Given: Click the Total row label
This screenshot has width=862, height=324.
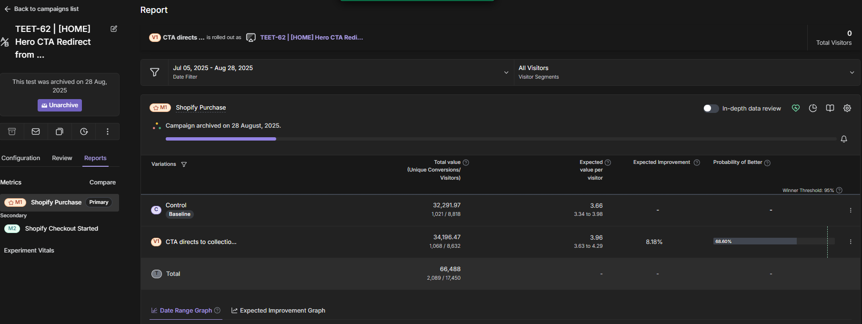Looking at the screenshot, I should (173, 274).
